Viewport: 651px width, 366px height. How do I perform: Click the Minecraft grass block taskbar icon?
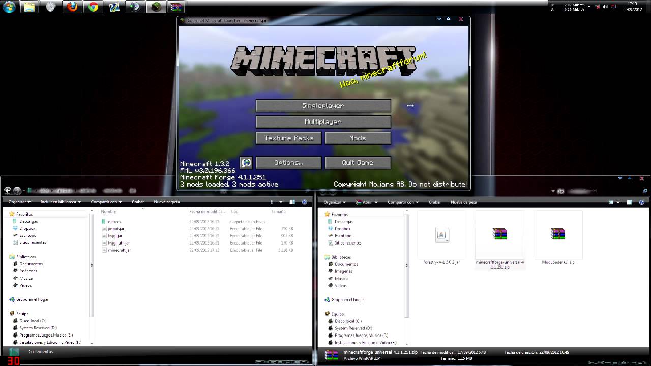pos(156,7)
